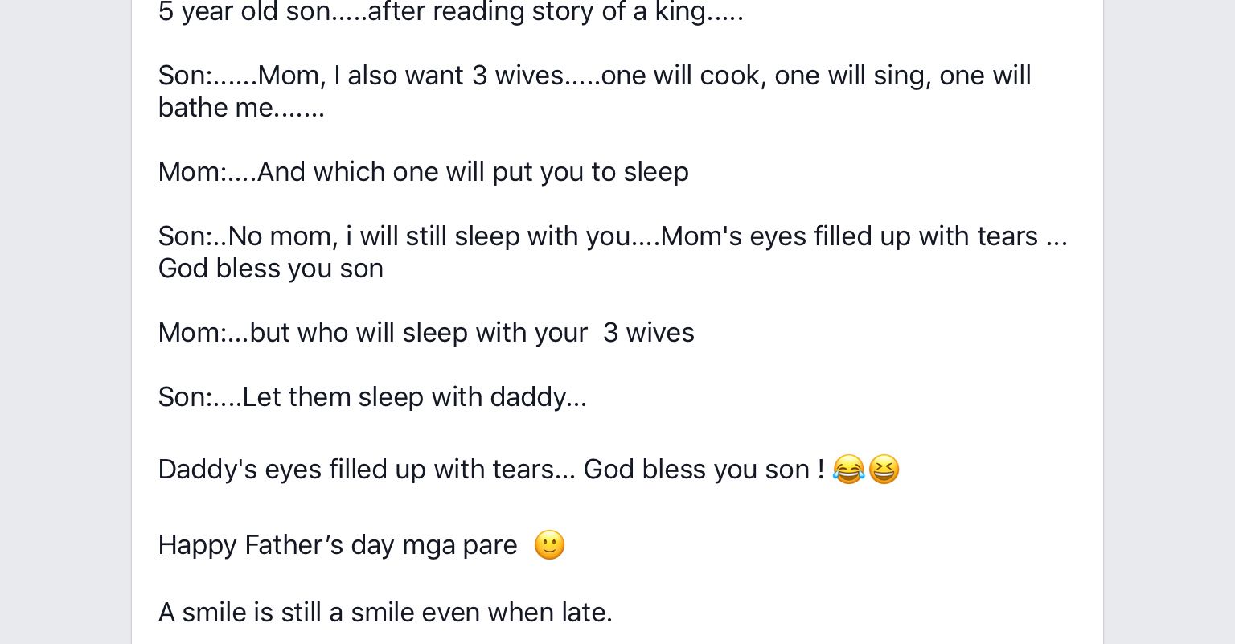Click gray margin left of the post
1235x644 pixels.
[66, 322]
